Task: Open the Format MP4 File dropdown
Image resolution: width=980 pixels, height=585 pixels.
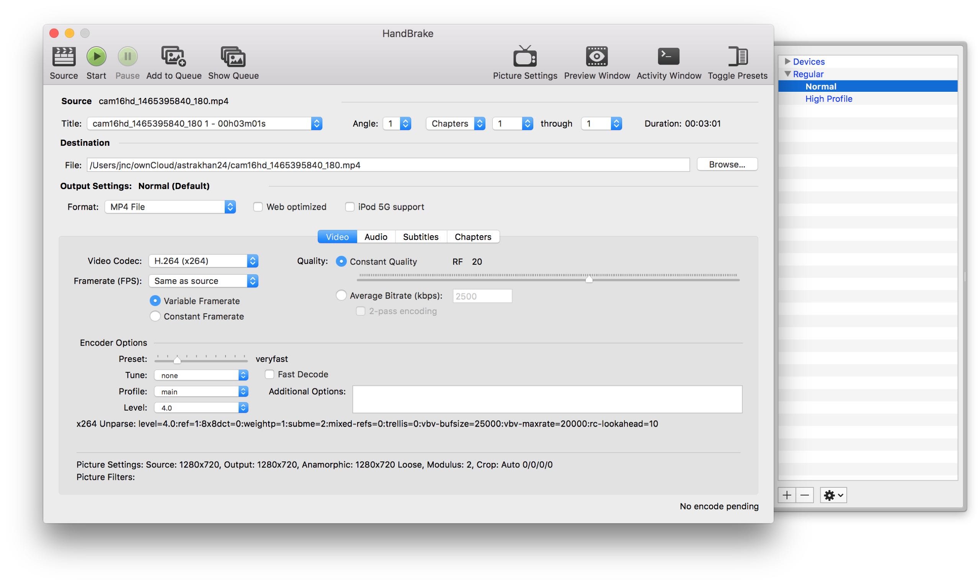Action: pos(170,207)
